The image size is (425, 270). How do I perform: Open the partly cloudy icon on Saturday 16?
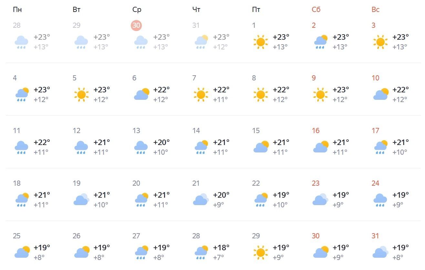[321, 147]
